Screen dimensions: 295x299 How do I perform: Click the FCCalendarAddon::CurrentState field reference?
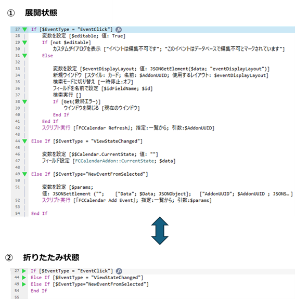[114, 161]
